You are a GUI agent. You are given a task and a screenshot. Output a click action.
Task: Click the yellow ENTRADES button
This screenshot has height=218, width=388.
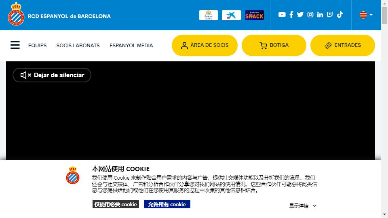[342, 45]
